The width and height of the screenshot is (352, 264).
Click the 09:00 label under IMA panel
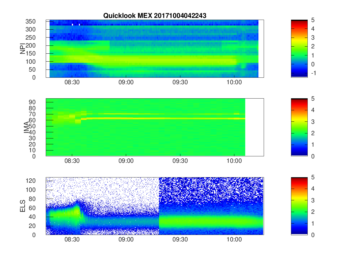(126, 161)
